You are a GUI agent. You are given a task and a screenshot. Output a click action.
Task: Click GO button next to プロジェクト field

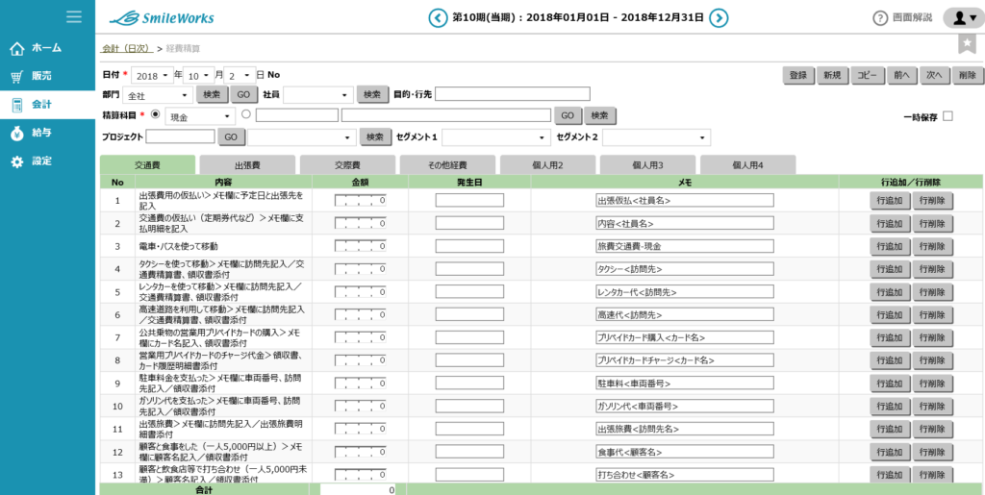click(232, 136)
